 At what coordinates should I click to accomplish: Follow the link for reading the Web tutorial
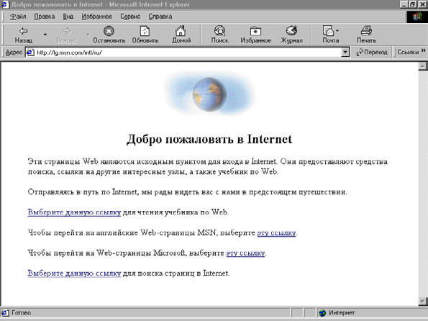74,212
